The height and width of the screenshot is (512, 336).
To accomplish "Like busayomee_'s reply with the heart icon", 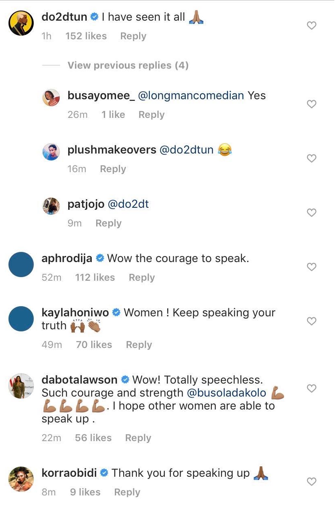I will (x=311, y=105).
